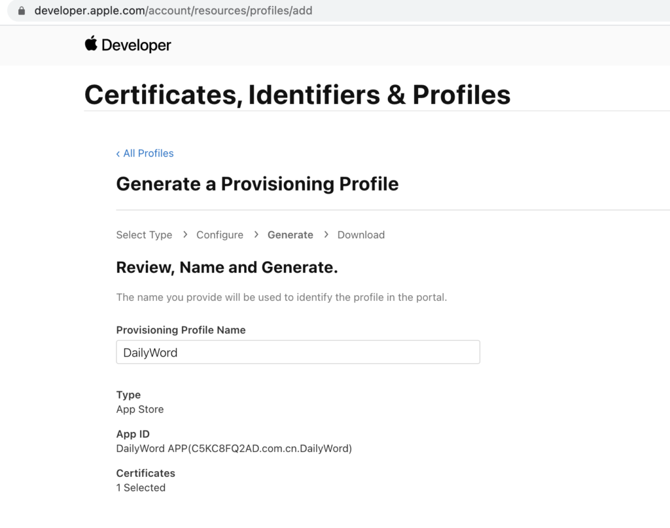670x528 pixels.
Task: Click the App ID label
Action: point(133,434)
